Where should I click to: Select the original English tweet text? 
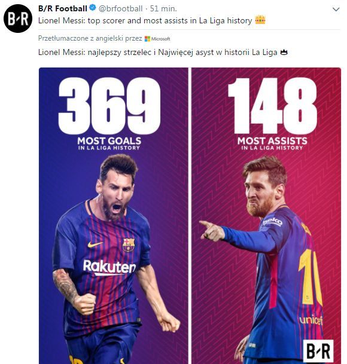[x=145, y=21]
